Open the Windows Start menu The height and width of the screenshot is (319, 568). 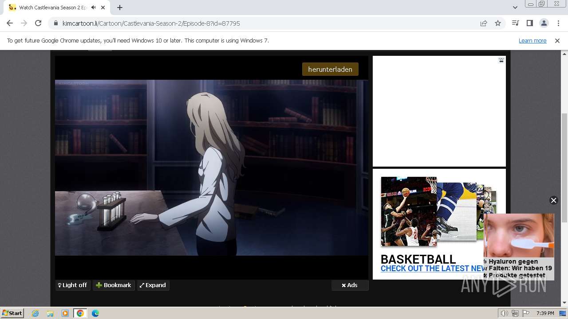[12, 313]
